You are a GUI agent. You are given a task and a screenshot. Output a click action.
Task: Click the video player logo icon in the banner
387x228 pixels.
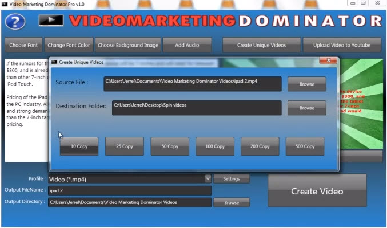(51, 20)
